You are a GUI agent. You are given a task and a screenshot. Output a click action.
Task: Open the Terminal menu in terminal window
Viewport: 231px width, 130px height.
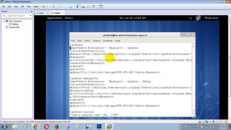[x=108, y=41]
